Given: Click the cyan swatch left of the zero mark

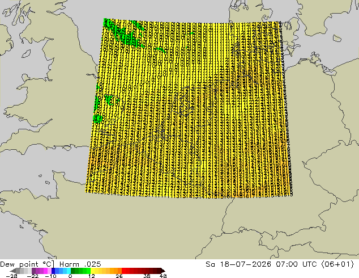Looking at the screenshot, I should click(69, 271).
